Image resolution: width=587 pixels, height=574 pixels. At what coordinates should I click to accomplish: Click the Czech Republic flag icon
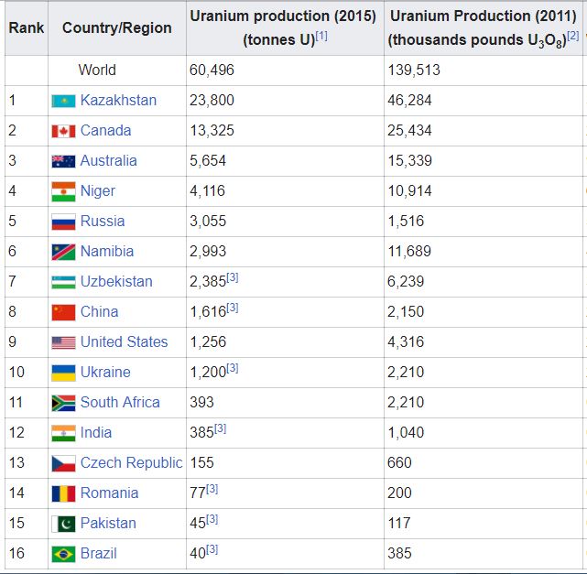pos(63,463)
